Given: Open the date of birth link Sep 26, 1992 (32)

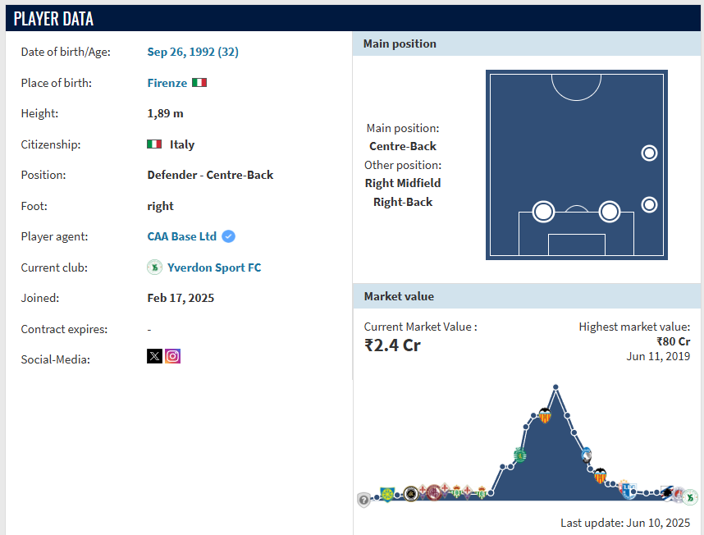Looking at the screenshot, I should point(193,52).
